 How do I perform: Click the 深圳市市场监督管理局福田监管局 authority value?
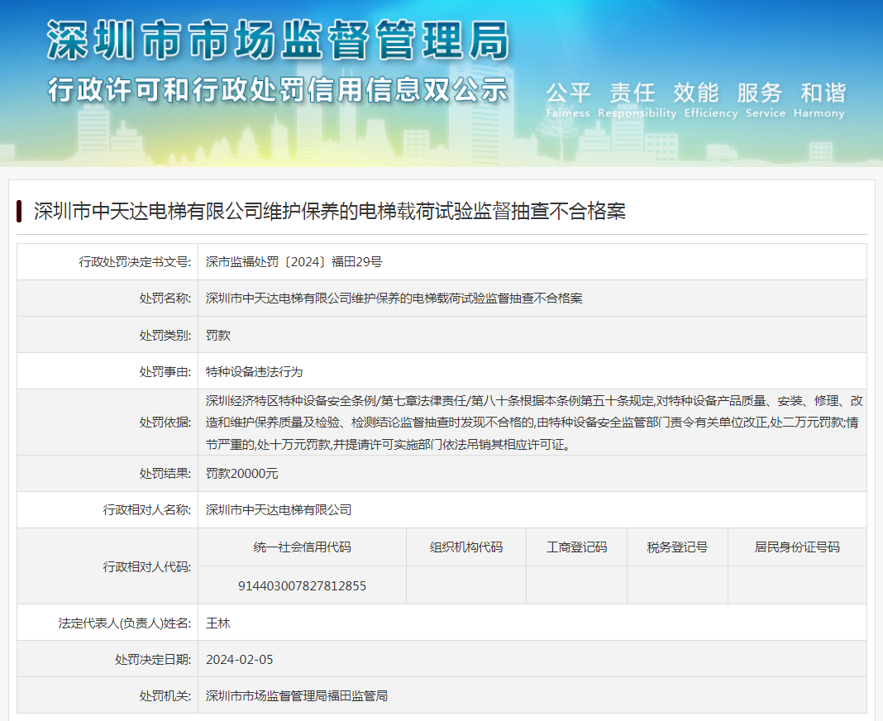point(296,695)
